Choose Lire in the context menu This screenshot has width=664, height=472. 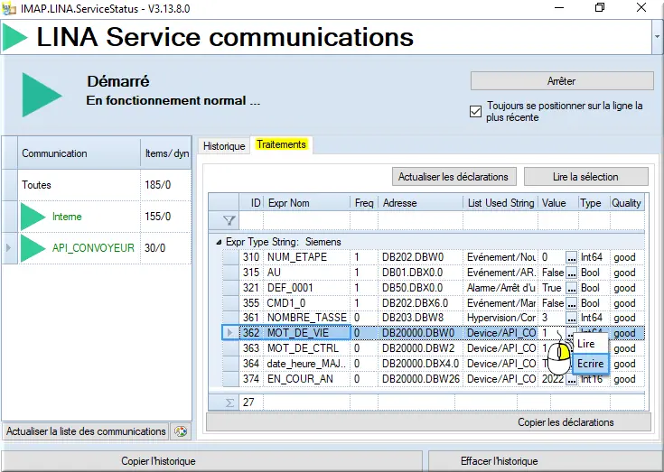[590, 344]
